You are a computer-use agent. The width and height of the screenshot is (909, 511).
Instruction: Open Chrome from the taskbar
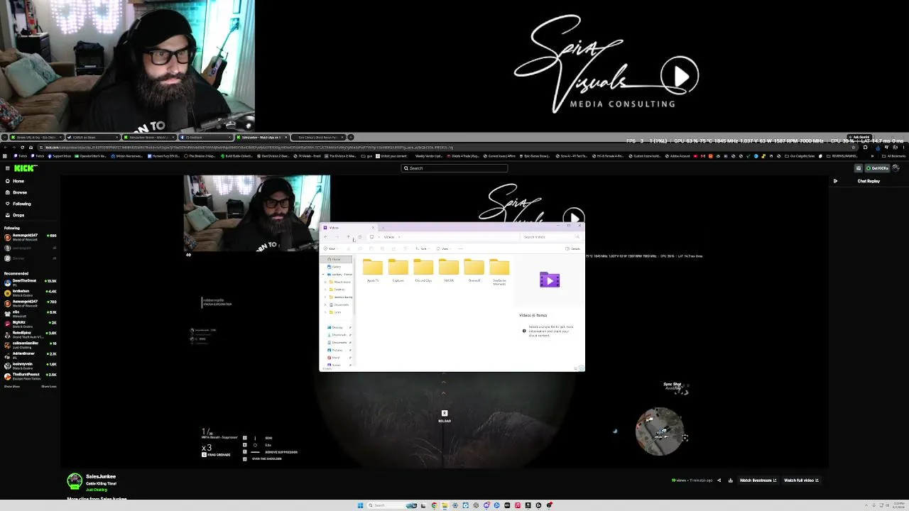[435, 505]
